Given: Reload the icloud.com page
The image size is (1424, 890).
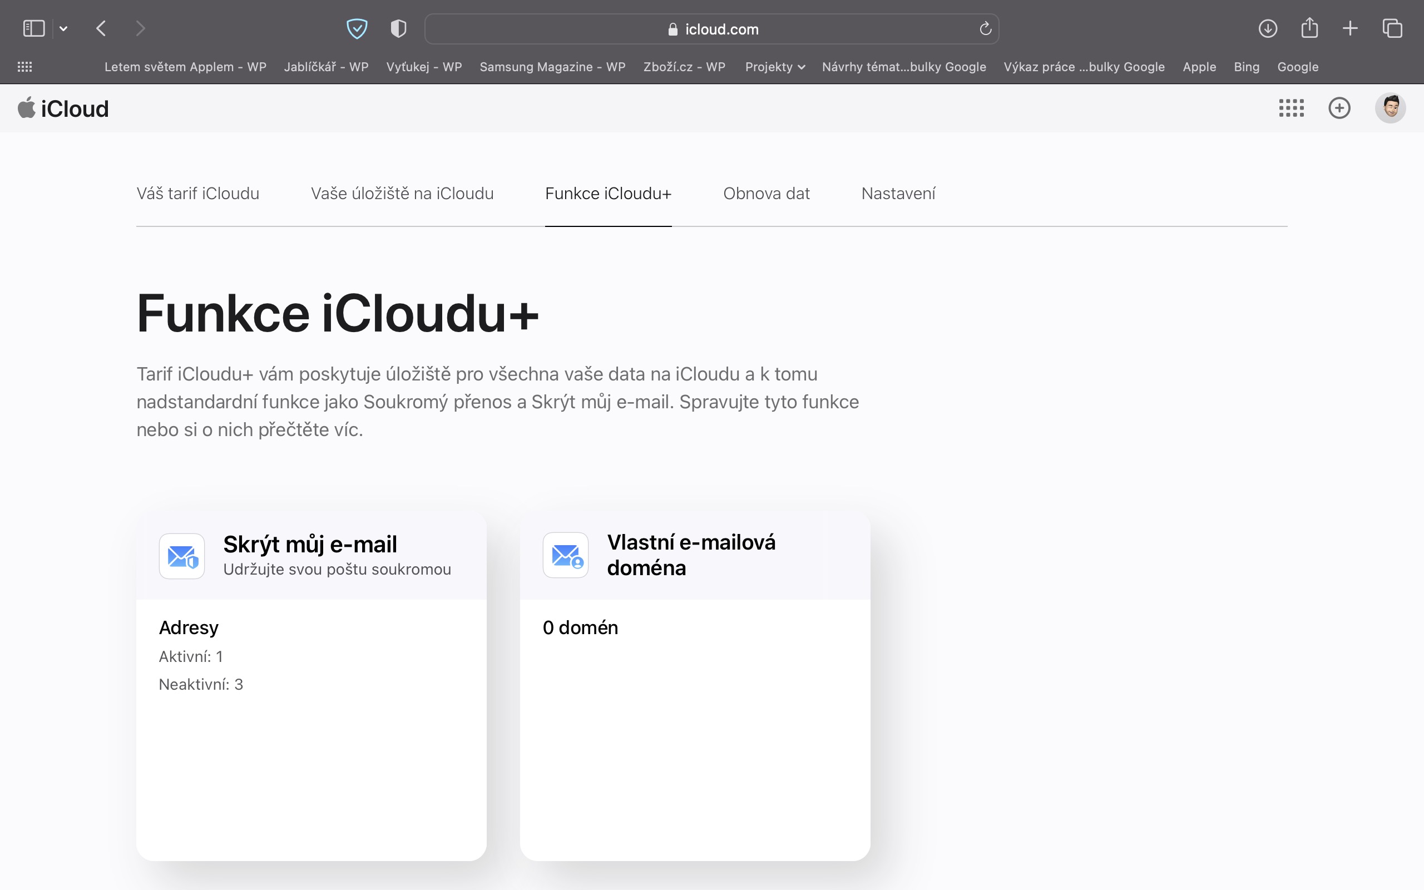Looking at the screenshot, I should 985,29.
